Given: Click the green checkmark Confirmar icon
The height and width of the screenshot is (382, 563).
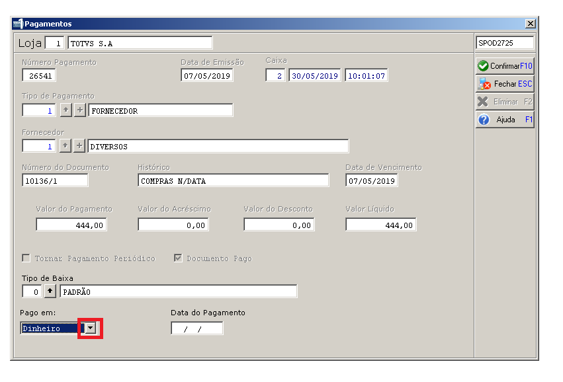Looking at the screenshot, I should (484, 66).
